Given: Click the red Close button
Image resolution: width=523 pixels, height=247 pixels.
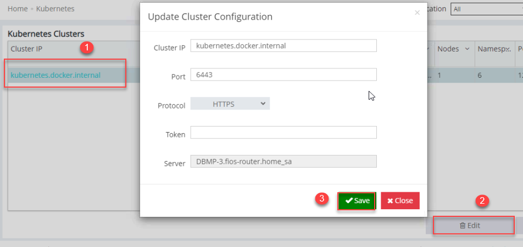Looking at the screenshot, I should (400, 201).
